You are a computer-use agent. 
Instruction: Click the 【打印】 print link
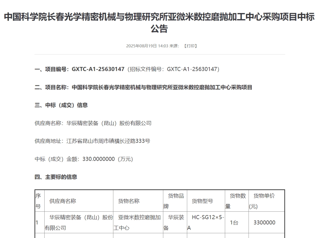click(x=190, y=46)
